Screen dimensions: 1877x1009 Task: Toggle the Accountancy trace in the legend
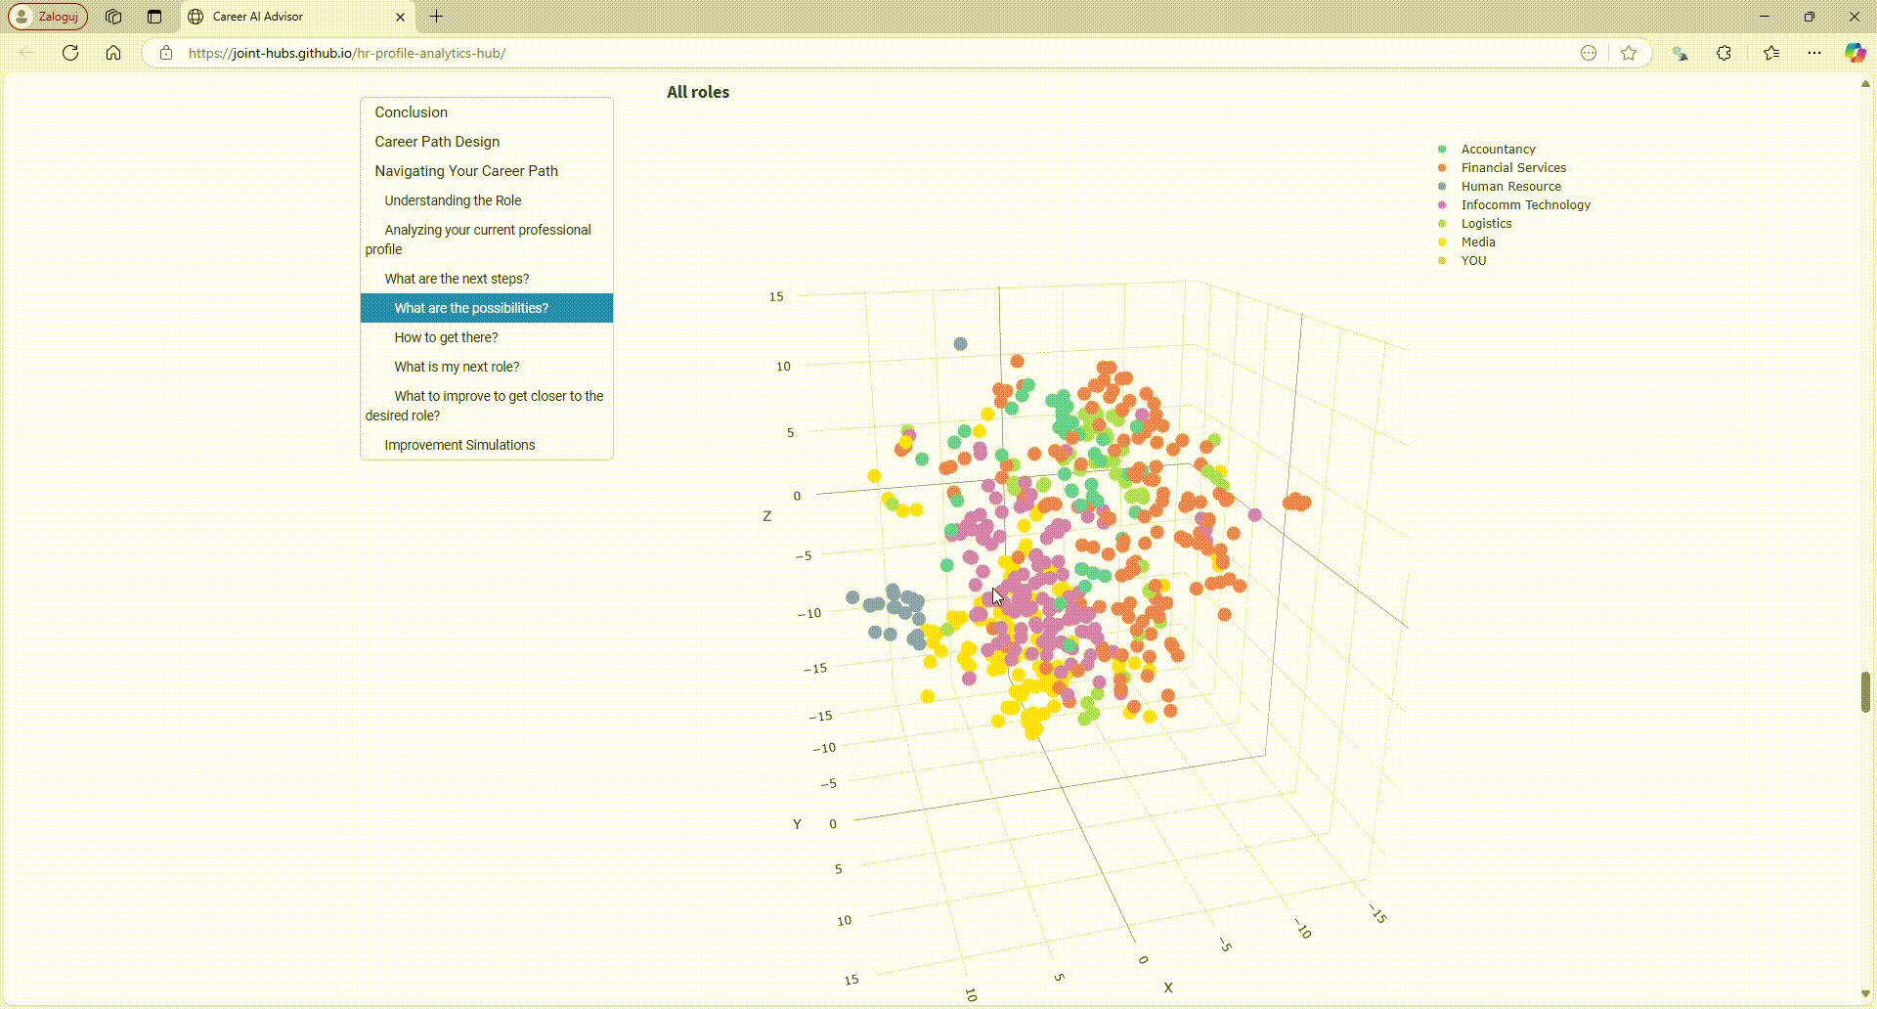click(x=1499, y=149)
